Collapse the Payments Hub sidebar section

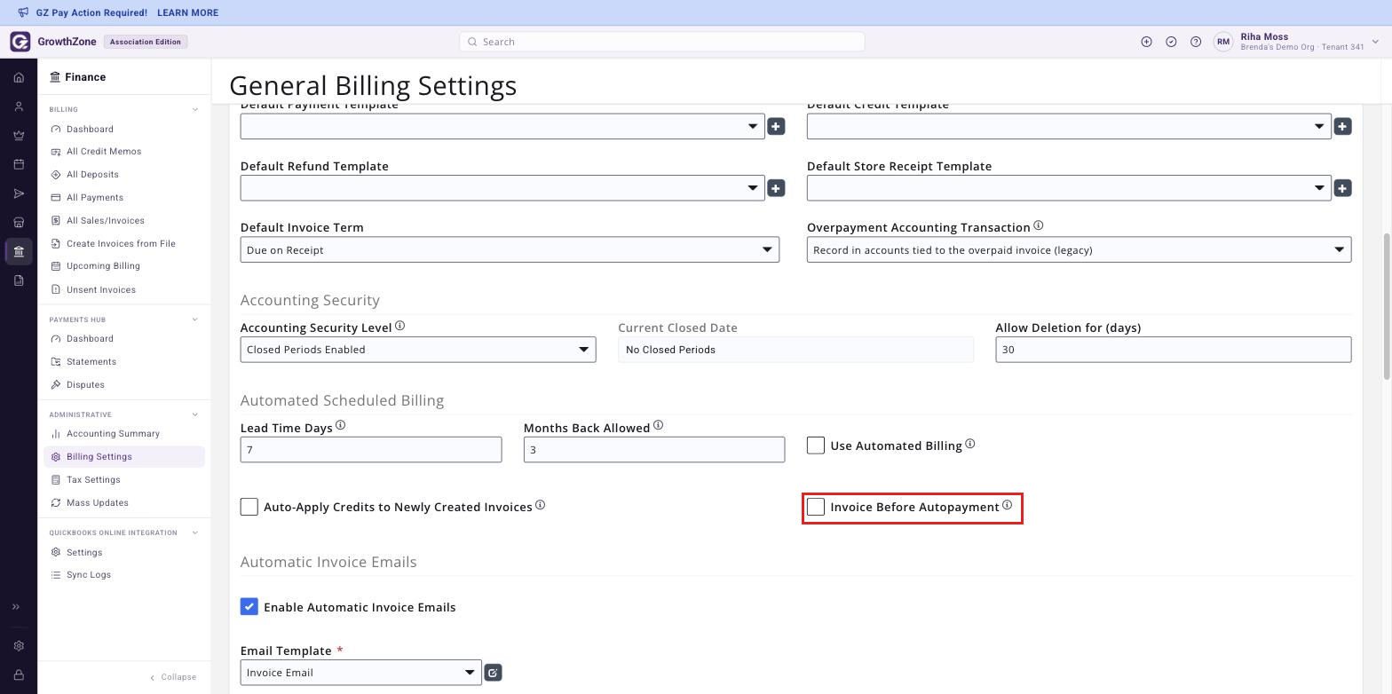tap(195, 319)
